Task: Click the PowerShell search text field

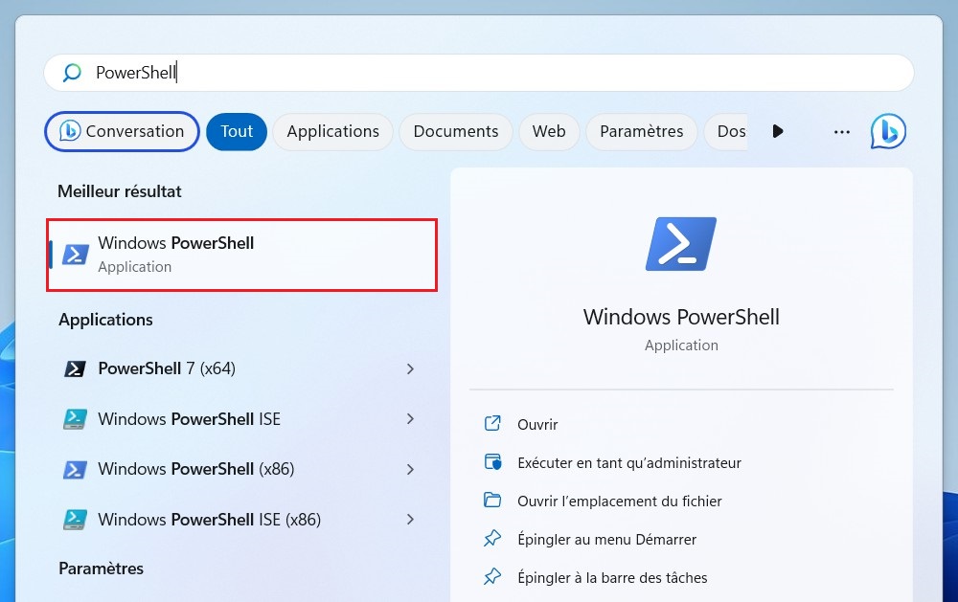Action: [x=478, y=73]
